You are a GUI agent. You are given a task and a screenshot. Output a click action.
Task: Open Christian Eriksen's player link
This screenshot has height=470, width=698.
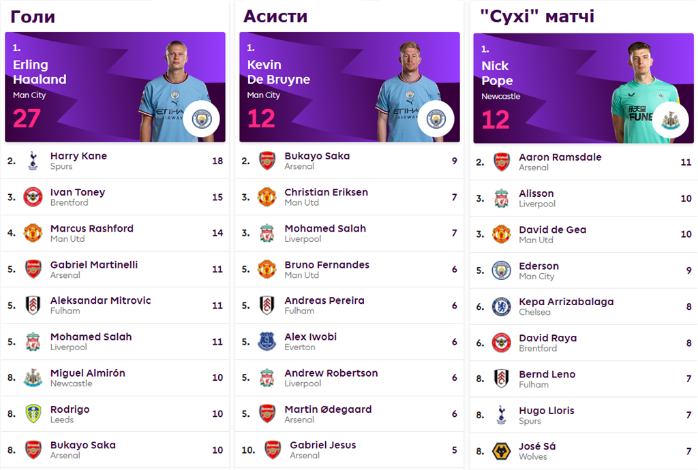pos(326,192)
